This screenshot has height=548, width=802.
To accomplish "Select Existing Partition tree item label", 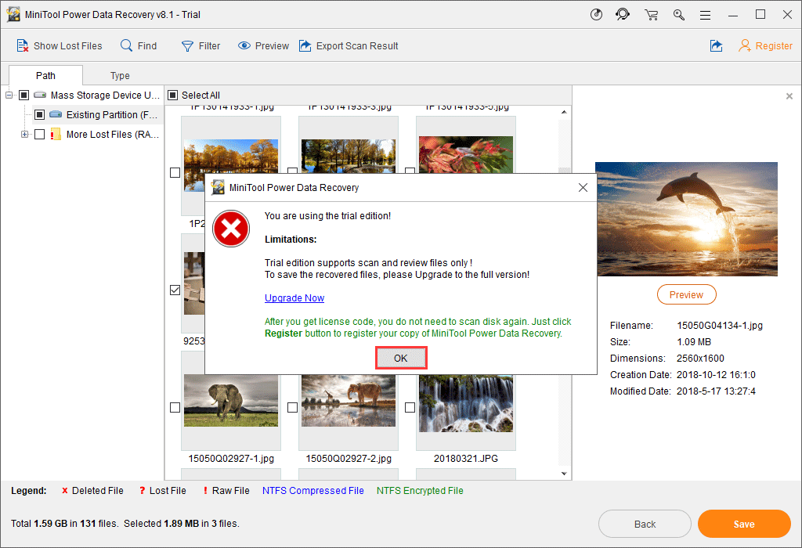I will pos(112,114).
